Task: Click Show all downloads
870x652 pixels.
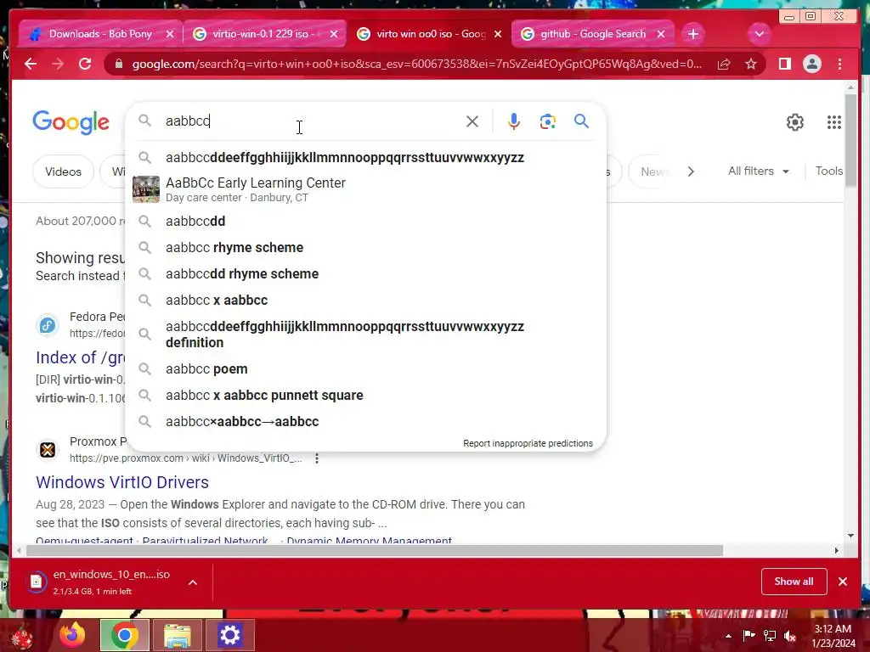Action: (794, 582)
